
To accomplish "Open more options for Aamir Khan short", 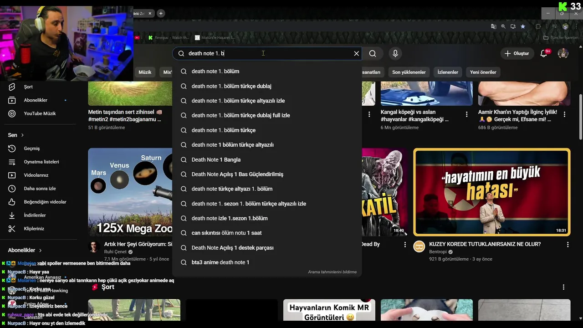I will coord(564,114).
